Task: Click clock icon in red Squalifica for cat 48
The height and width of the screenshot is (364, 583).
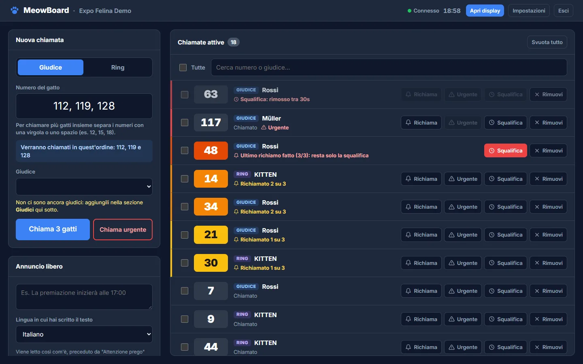Action: tap(492, 150)
